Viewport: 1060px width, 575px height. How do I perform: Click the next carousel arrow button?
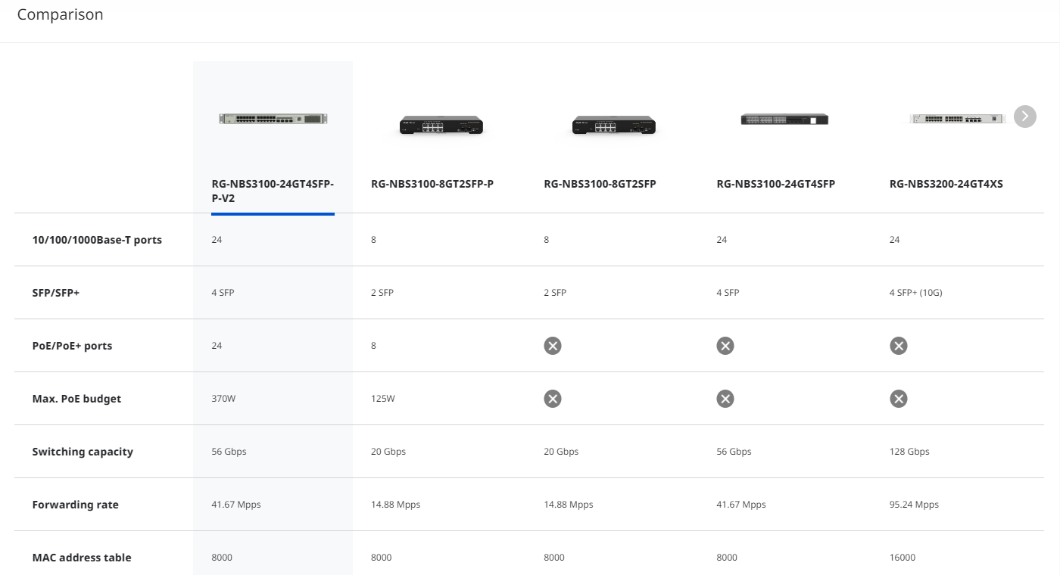click(x=1024, y=117)
